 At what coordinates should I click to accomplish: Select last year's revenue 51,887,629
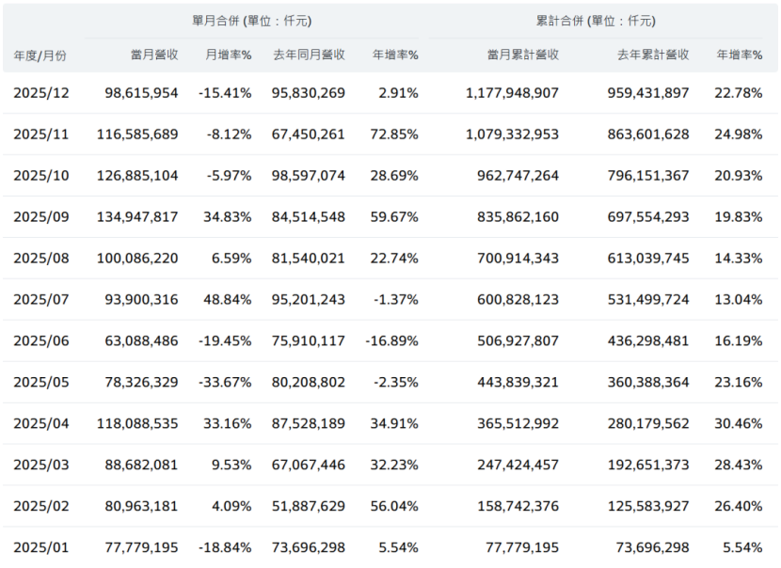(307, 506)
